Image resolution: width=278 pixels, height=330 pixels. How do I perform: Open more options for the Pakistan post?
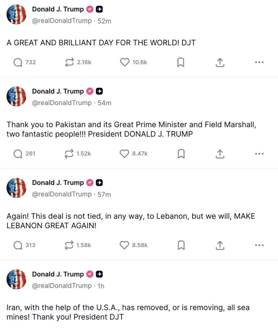[x=259, y=154]
